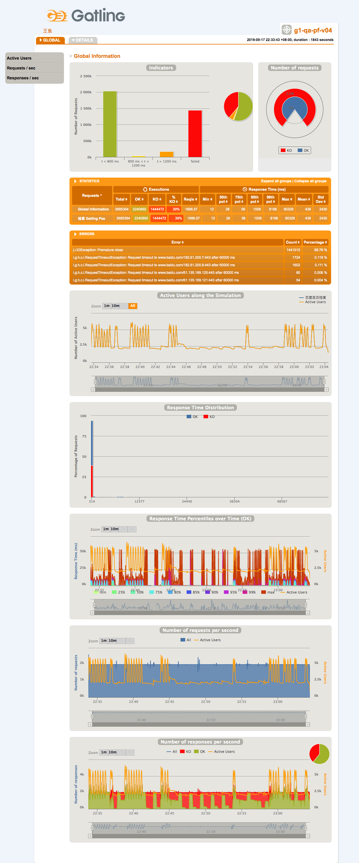Click left scroll arrow under Active Users navigator

click(x=93, y=389)
